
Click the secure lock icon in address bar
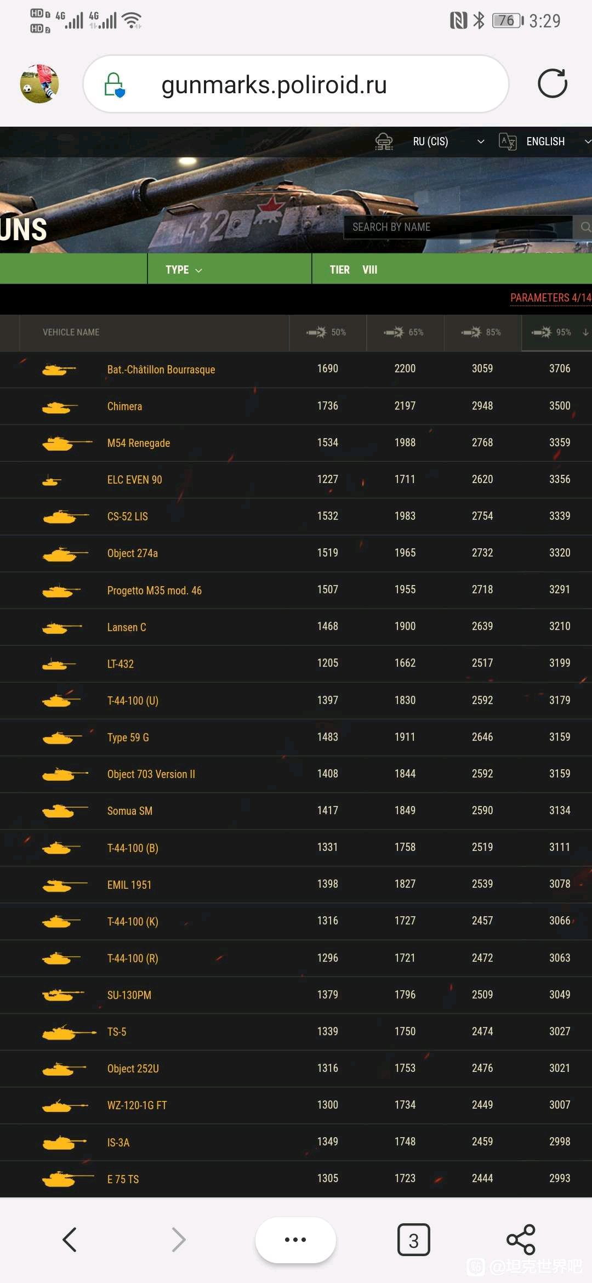(115, 85)
